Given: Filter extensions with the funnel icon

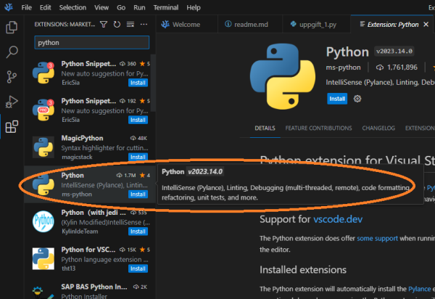Looking at the screenshot, I should pyautogui.click(x=104, y=25).
